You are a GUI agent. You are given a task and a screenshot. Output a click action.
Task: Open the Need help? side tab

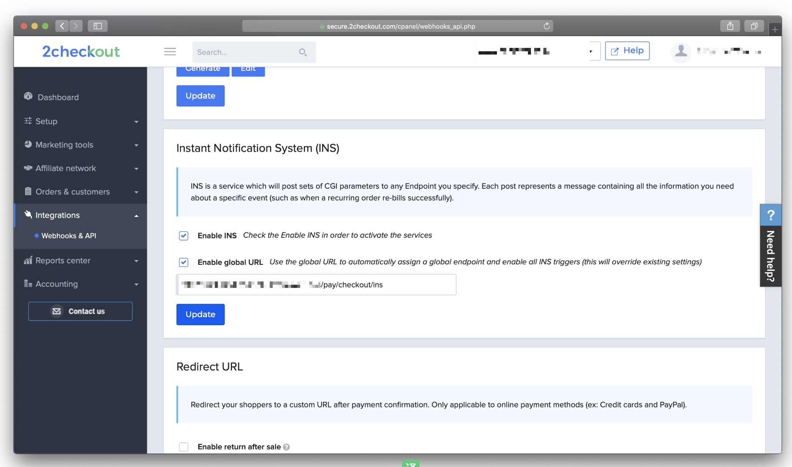point(771,256)
